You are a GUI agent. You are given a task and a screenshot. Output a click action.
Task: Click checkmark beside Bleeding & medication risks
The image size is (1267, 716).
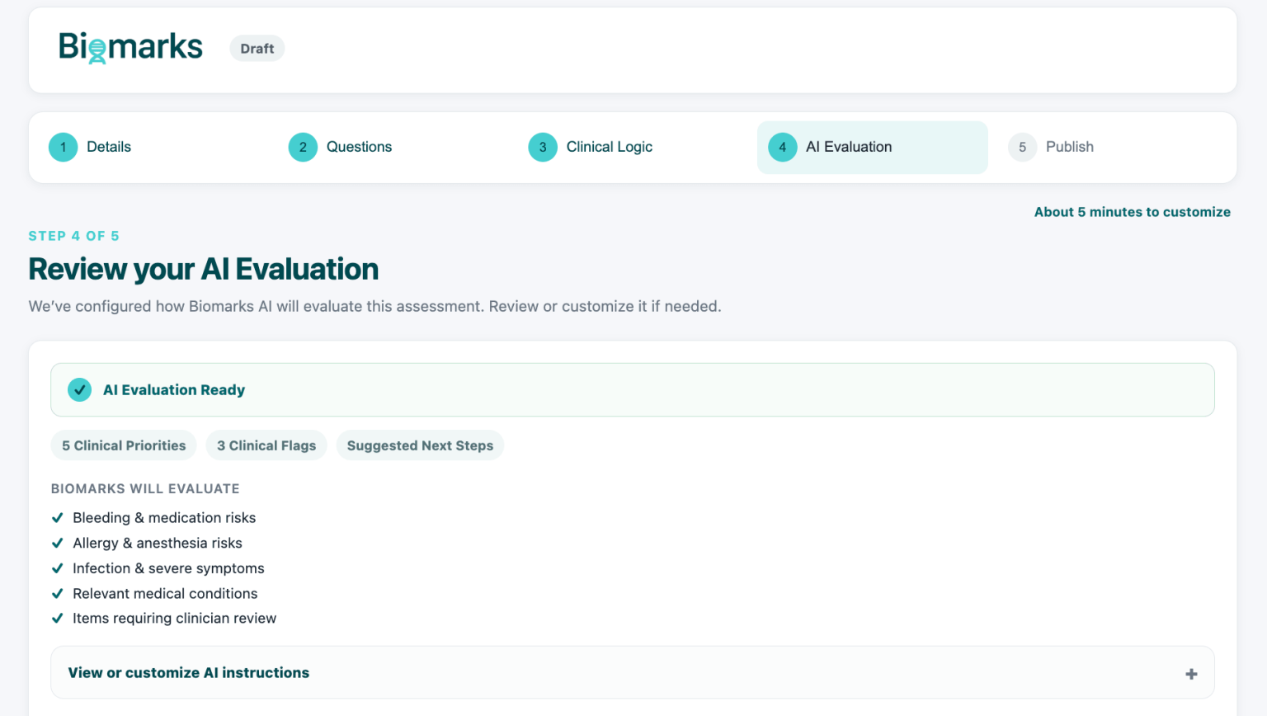tap(58, 518)
